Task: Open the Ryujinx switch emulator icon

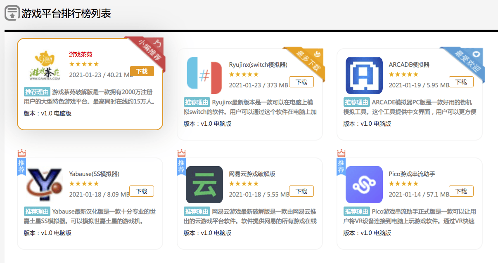Action: 204,75
